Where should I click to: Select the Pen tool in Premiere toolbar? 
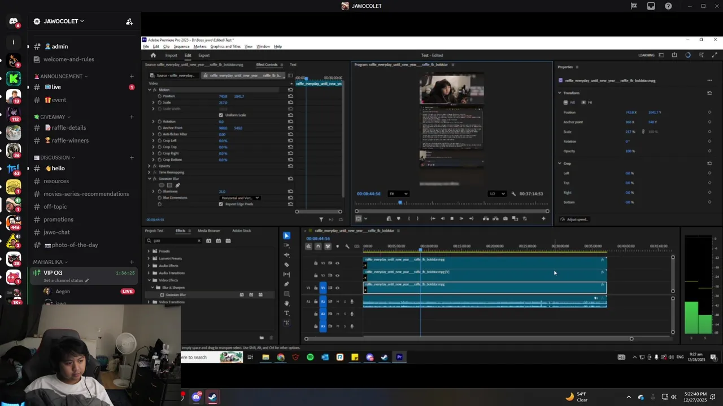286,284
